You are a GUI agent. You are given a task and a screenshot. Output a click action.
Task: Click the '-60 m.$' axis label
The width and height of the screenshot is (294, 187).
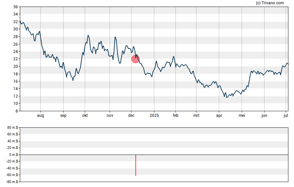pyautogui.click(x=12, y=175)
